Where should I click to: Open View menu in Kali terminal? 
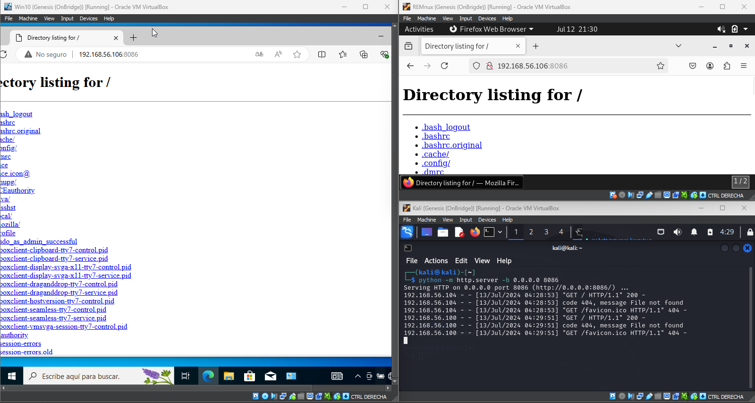tap(482, 261)
